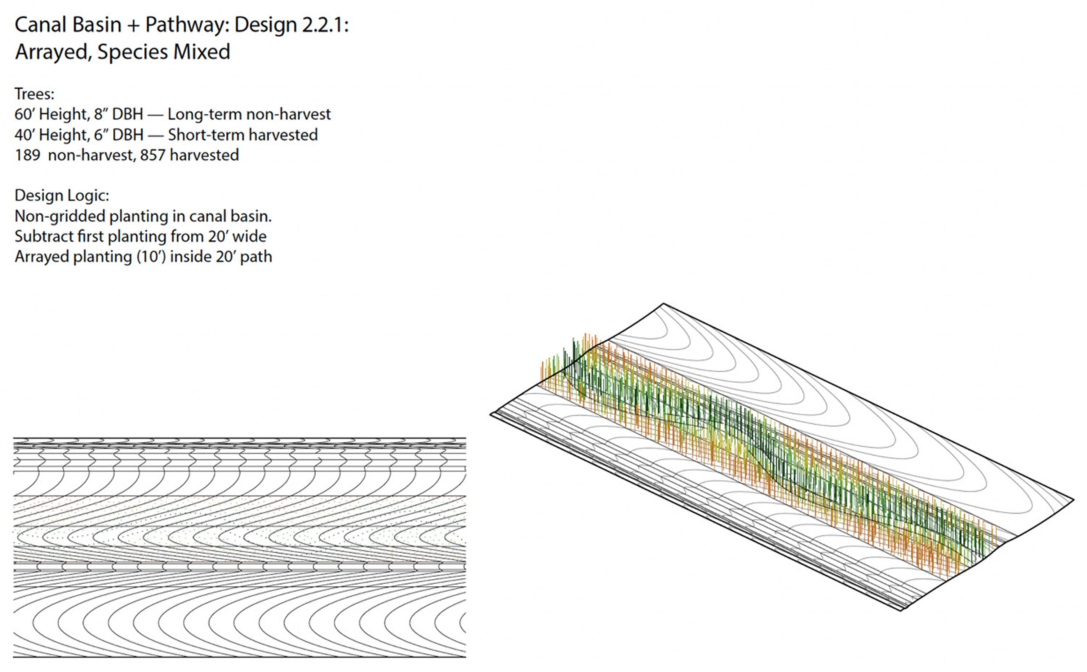Click the 'Arrayed, Species Mixed' subtitle line
This screenshot has height=672, width=1087.
[123, 52]
